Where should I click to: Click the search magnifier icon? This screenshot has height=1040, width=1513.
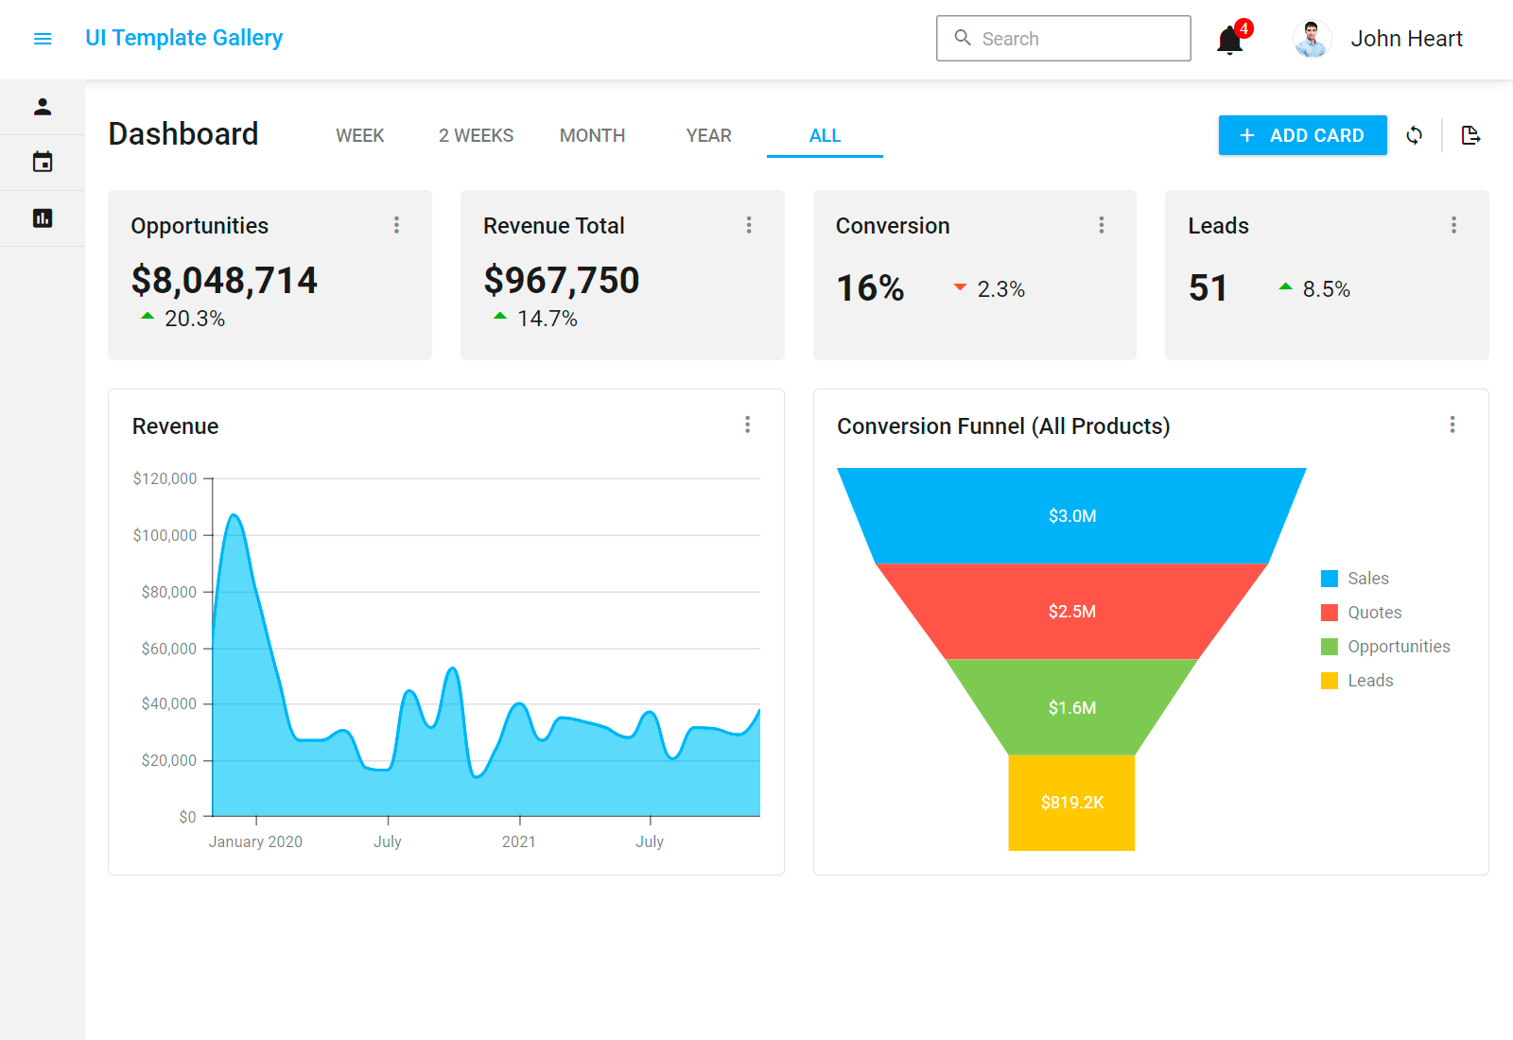pos(964,38)
